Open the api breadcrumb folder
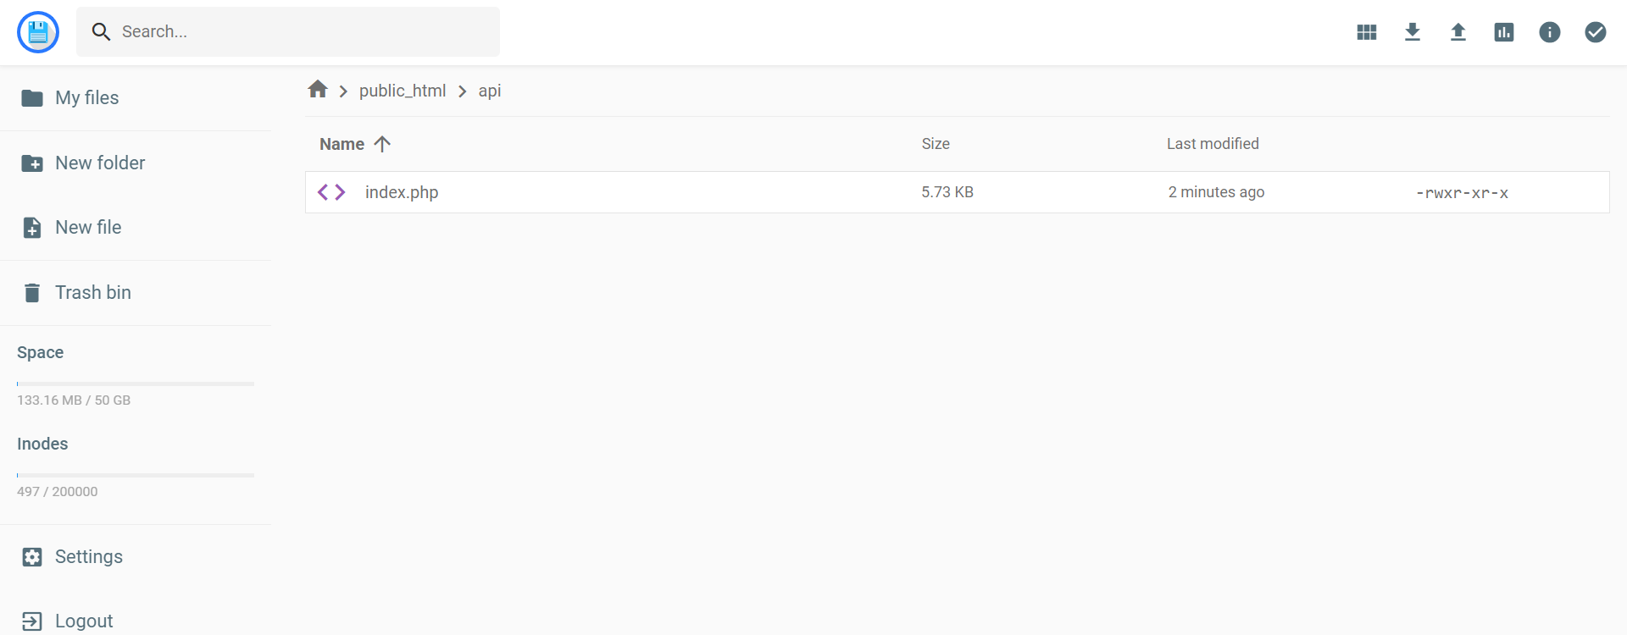 coord(490,90)
